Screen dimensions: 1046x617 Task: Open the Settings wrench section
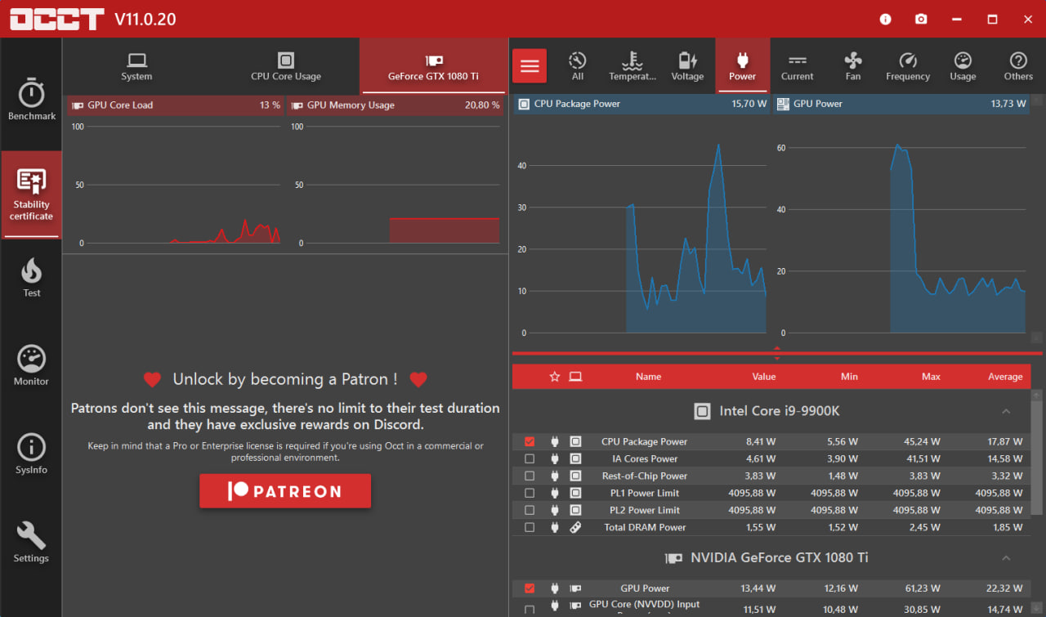point(32,542)
